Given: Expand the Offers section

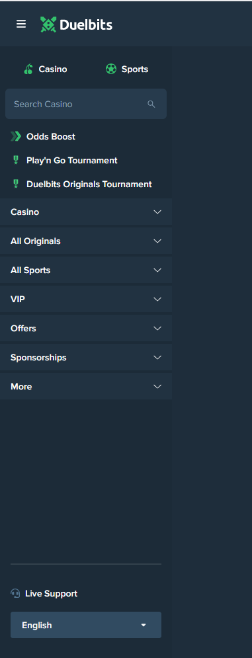Looking at the screenshot, I should [86, 328].
